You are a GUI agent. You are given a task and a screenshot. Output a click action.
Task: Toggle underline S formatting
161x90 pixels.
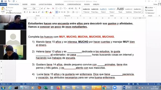coord(30,12)
